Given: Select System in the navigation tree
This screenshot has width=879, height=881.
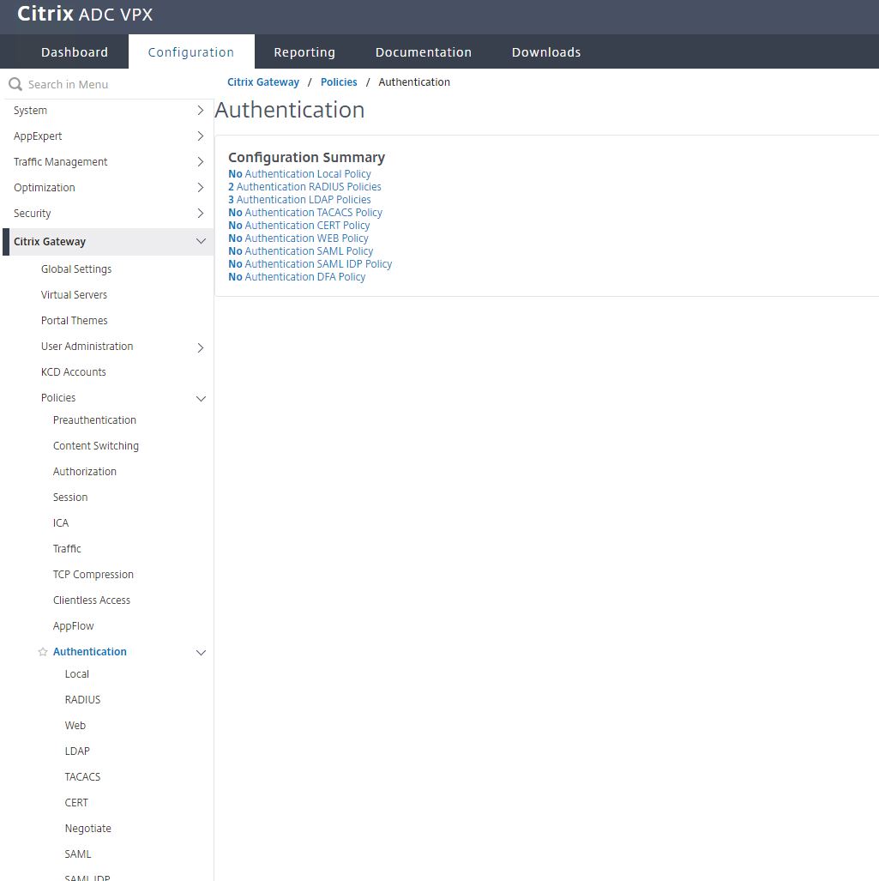Looking at the screenshot, I should [30, 111].
